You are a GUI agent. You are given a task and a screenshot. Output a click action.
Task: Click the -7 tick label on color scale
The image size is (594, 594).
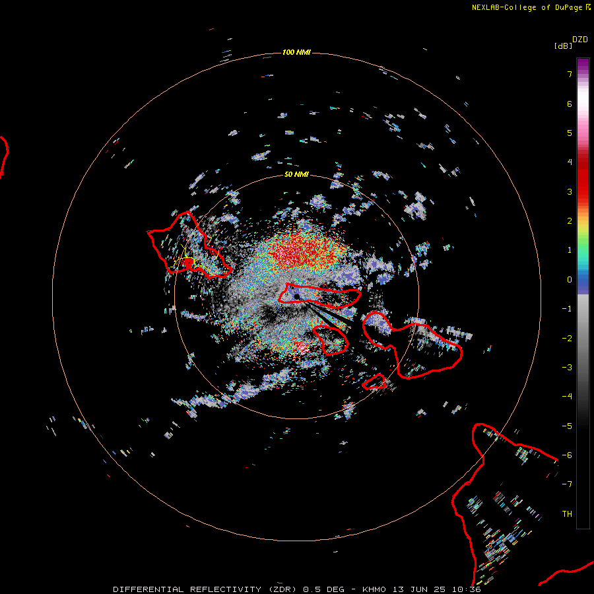coord(567,484)
